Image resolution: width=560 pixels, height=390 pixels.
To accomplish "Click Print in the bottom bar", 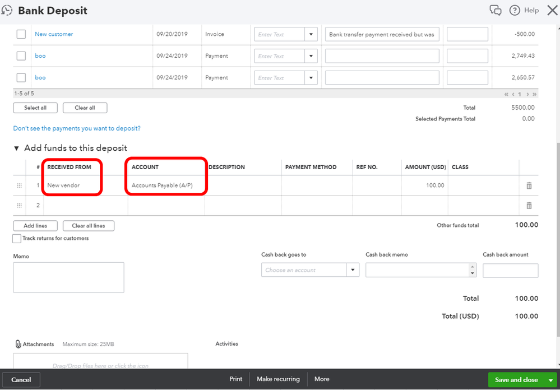I will (x=235, y=379).
